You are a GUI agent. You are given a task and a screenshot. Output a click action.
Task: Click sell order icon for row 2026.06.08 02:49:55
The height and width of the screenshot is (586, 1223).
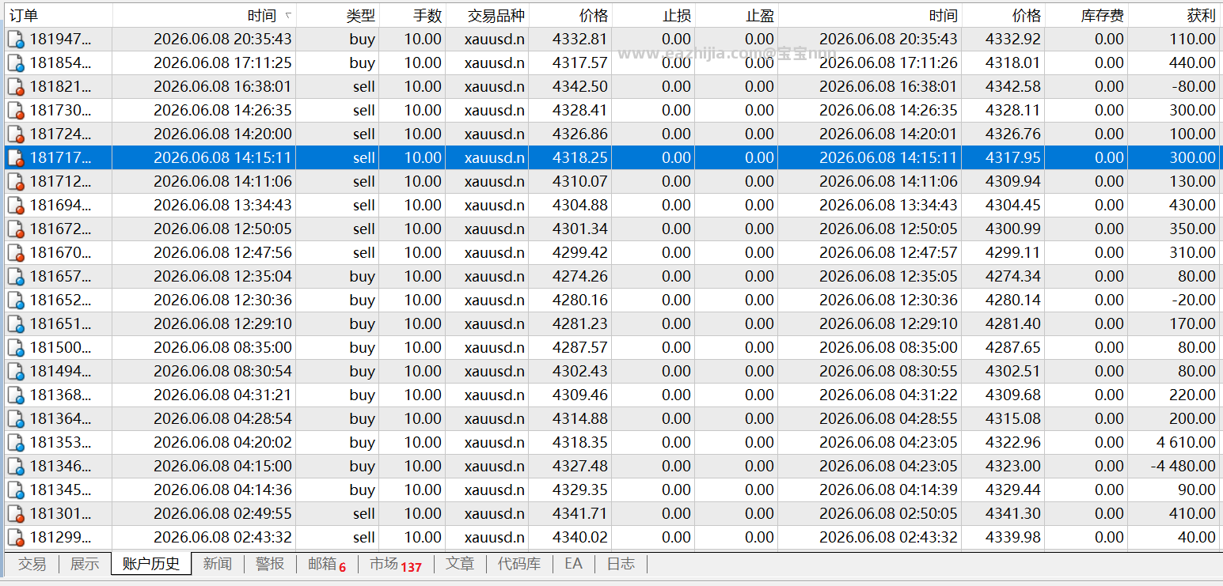(x=16, y=514)
